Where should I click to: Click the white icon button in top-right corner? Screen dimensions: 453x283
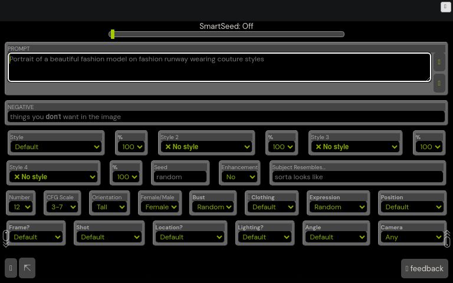tap(445, 7)
